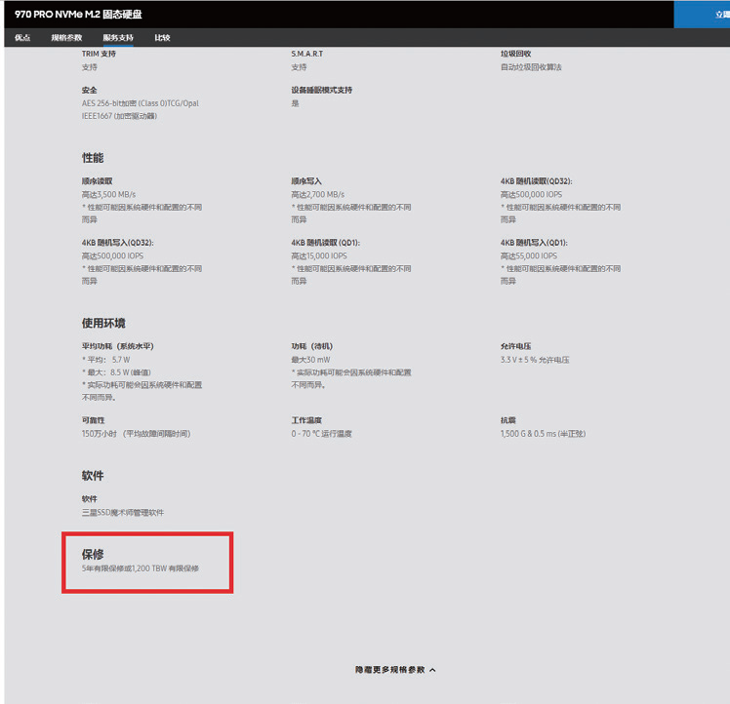Click the 顺序读取 spec label
The width and height of the screenshot is (730, 704).
click(x=98, y=181)
